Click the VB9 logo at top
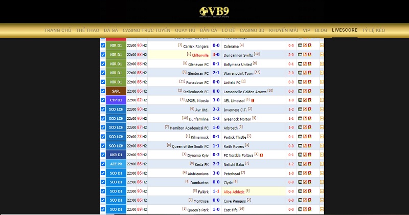 [214, 12]
